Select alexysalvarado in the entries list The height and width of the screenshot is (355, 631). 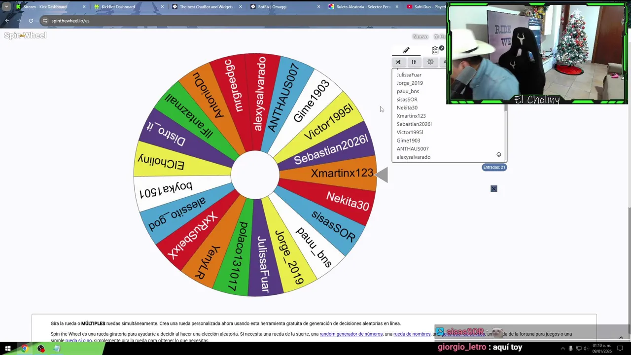[414, 157]
